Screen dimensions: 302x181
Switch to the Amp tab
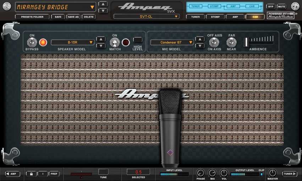point(235,17)
